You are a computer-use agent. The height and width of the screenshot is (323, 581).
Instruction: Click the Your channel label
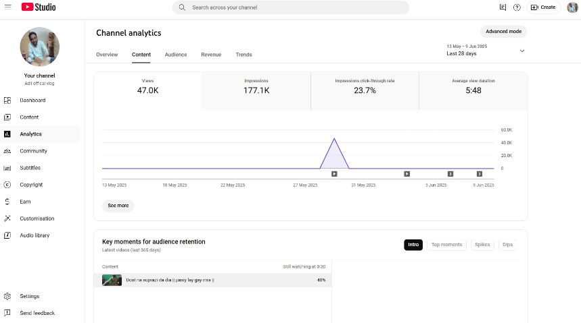(40, 76)
